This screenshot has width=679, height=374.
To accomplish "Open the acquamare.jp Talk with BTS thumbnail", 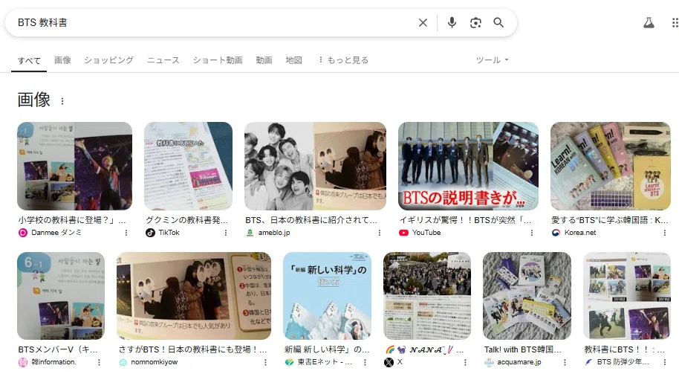I will coord(527,296).
